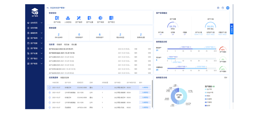The image size is (260, 114).
Task: Click the 基础信息 sidebar icon
Action: click(28, 33)
